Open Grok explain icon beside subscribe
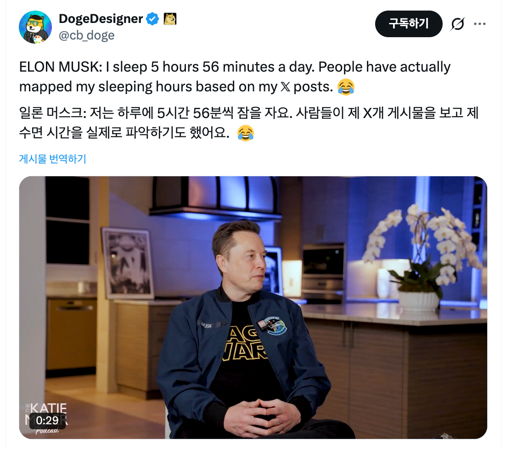Viewport: 506px width, 449px height. click(x=457, y=24)
